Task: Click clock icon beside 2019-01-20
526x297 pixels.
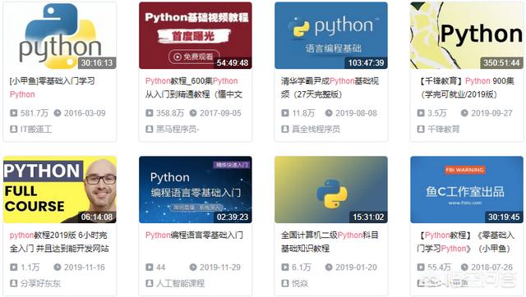Action: click(329, 267)
